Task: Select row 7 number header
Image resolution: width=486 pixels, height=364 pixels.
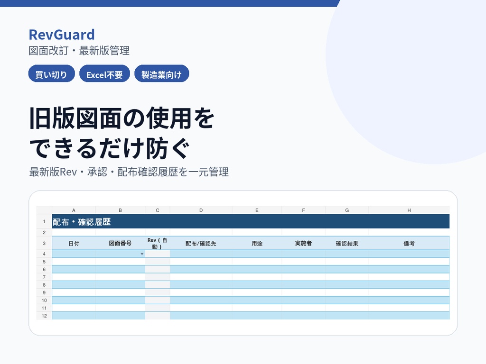Action: 44,277
